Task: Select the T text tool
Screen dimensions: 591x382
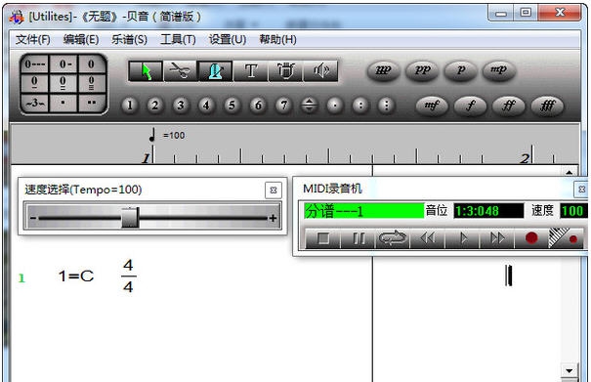Action: (251, 71)
